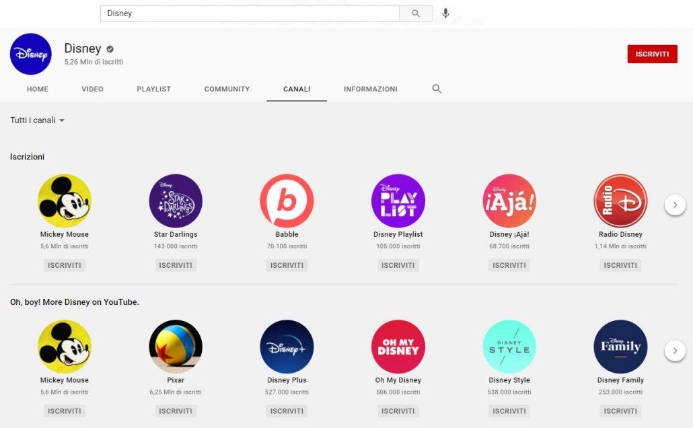
Task: Show next channels in More Disney row
Action: point(675,351)
